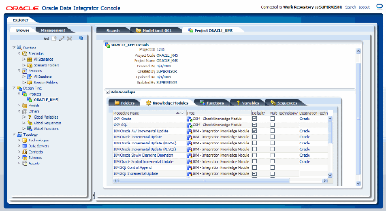Click the delete X toolbar icon
Viewport: 386px width, 211px height.
(x=70, y=38)
